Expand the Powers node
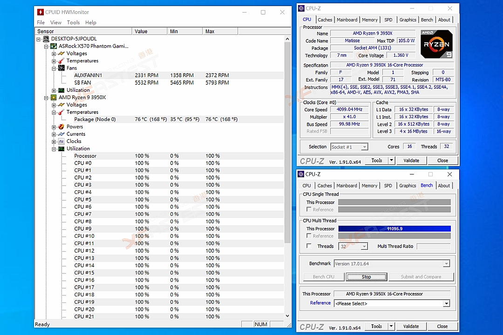503x335 pixels. [x=54, y=127]
